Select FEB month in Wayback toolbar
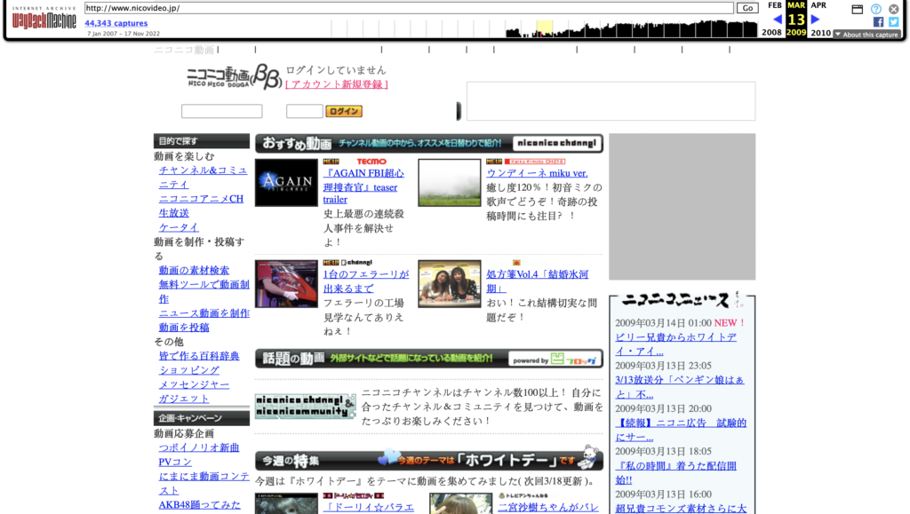The height and width of the screenshot is (514, 910). pyautogui.click(x=775, y=5)
